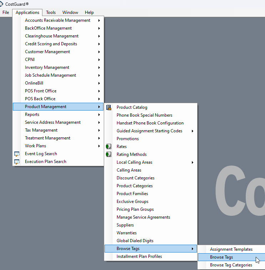Open Exclusive Groups
Image resolution: width=265 pixels, height=270 pixels.
pos(151,202)
